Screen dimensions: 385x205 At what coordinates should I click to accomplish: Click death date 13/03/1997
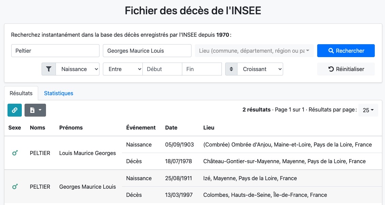(x=179, y=195)
